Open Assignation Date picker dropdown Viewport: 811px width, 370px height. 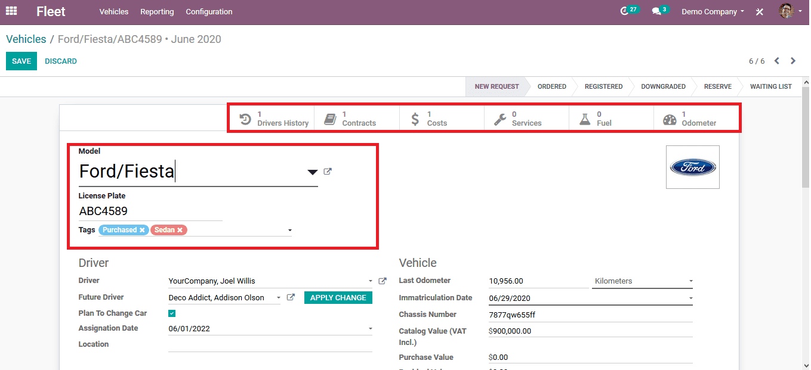pyautogui.click(x=370, y=328)
